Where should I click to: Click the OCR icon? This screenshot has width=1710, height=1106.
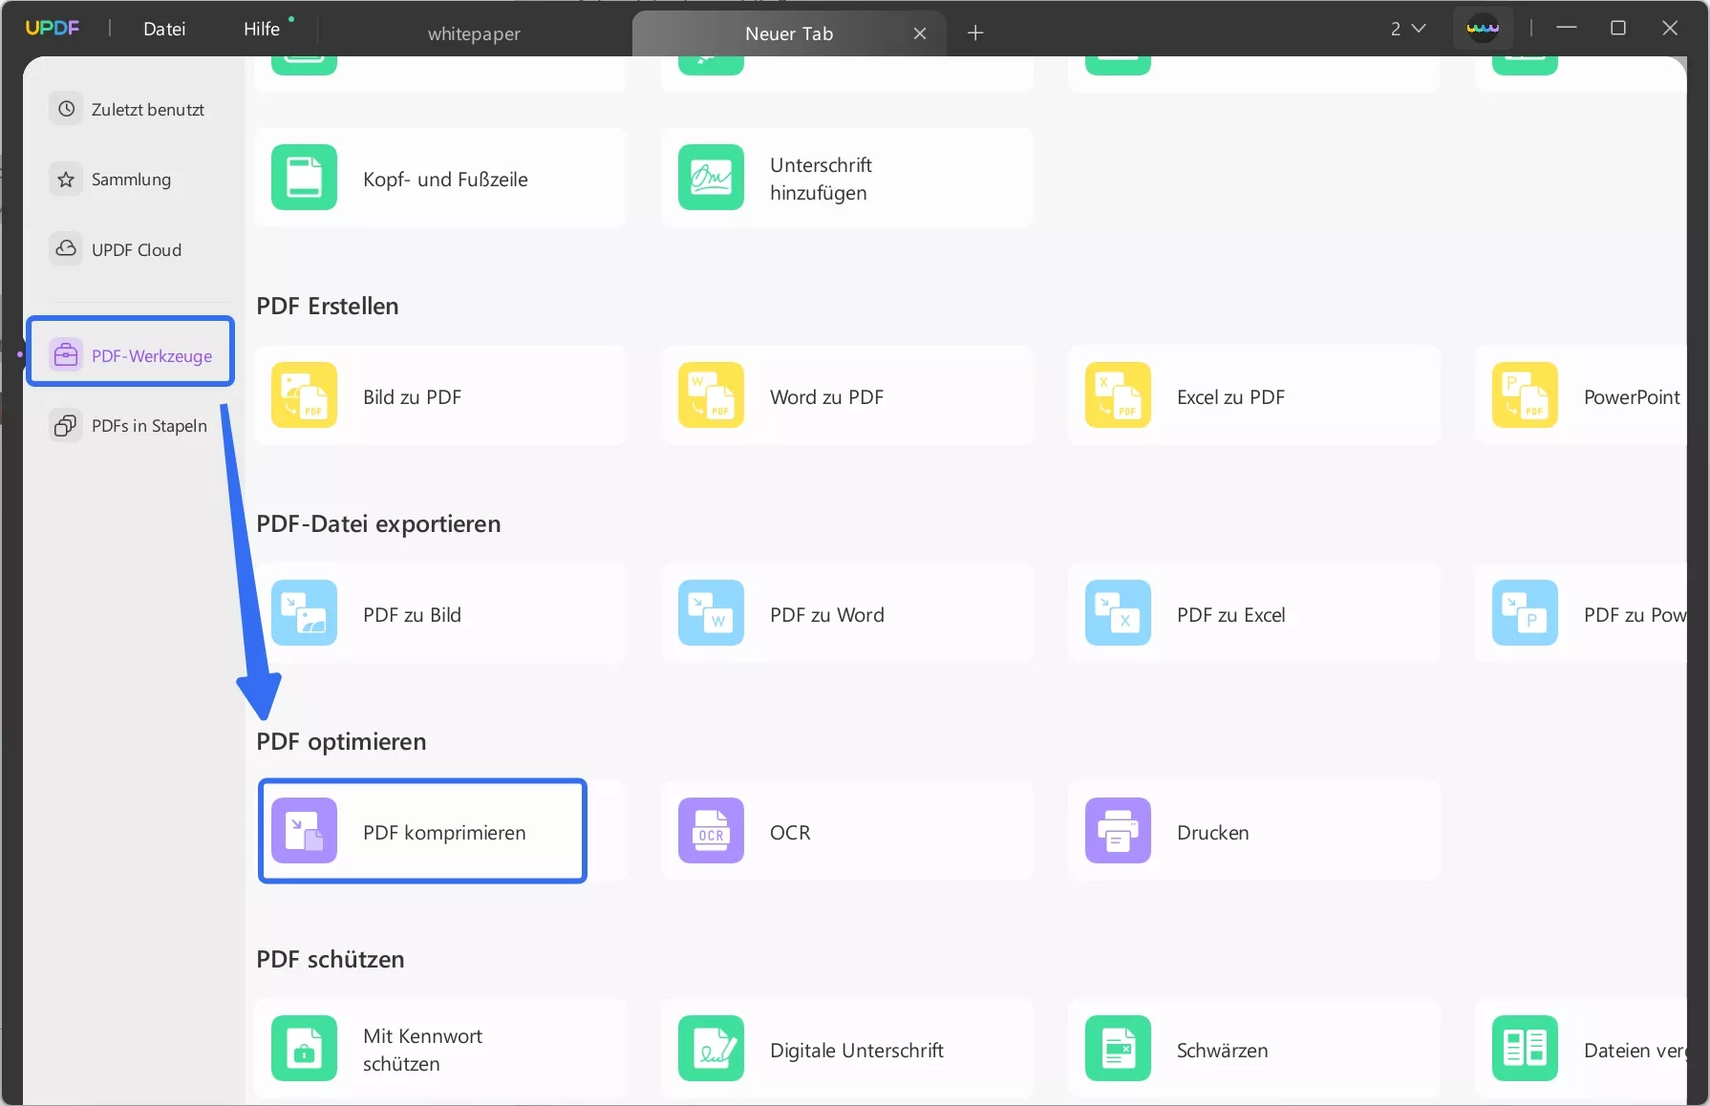click(711, 830)
